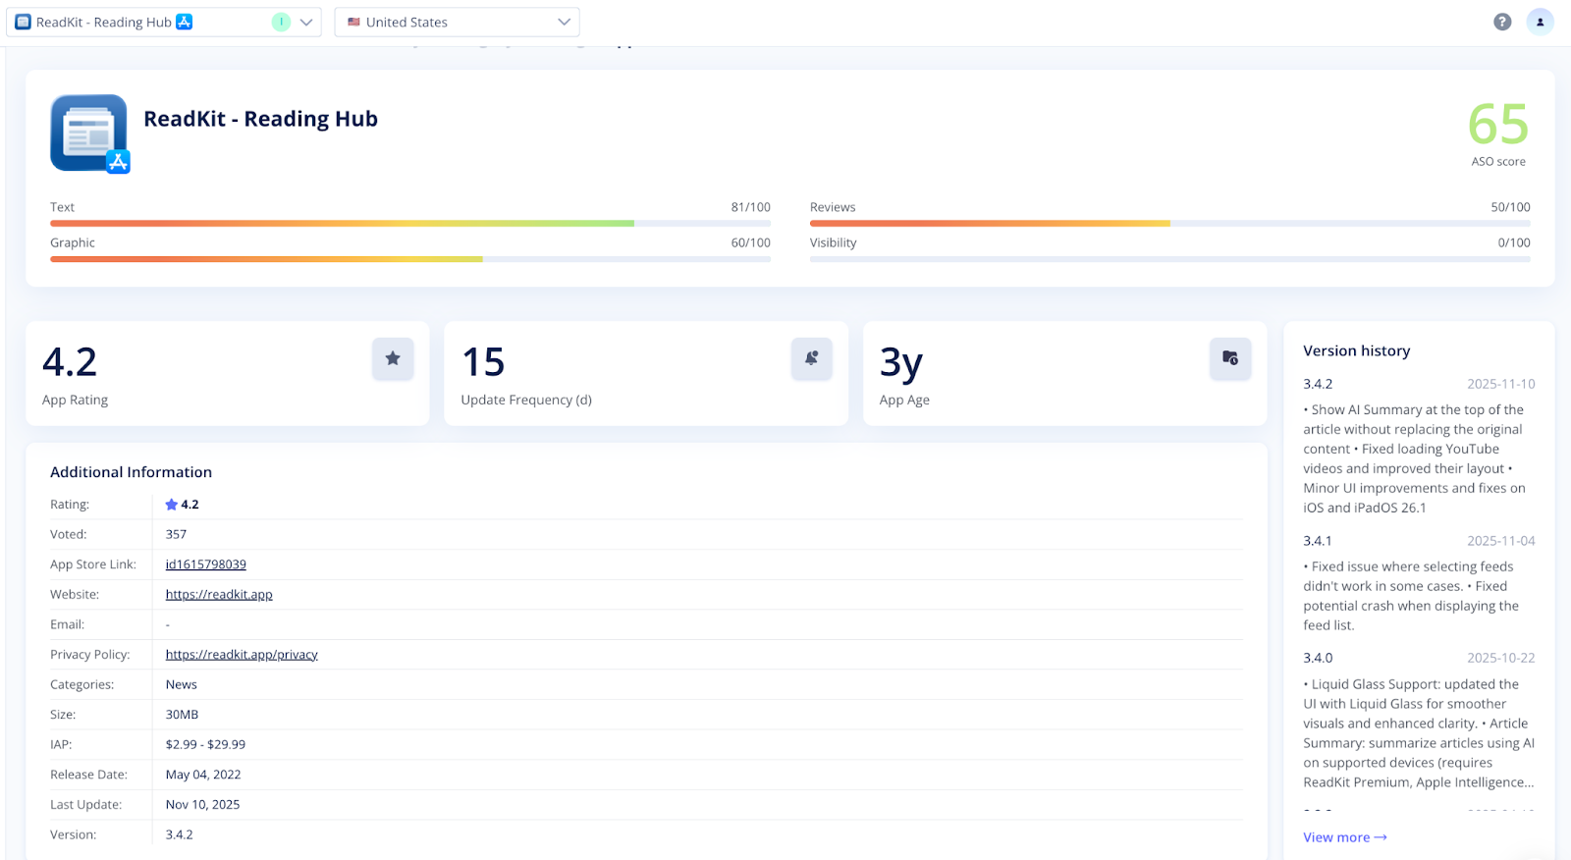Click the Voted count 357
1571x860 pixels.
tap(176, 535)
